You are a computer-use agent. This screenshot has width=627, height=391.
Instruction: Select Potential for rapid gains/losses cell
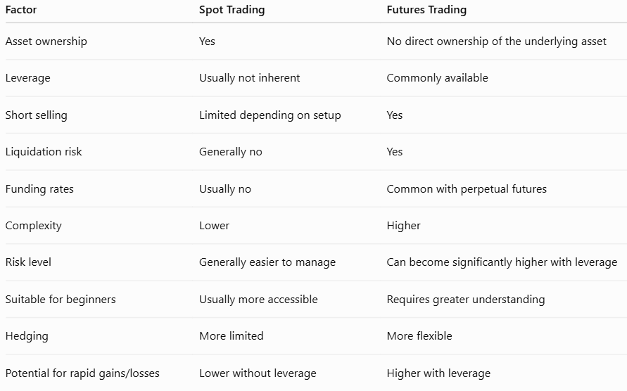(82, 373)
